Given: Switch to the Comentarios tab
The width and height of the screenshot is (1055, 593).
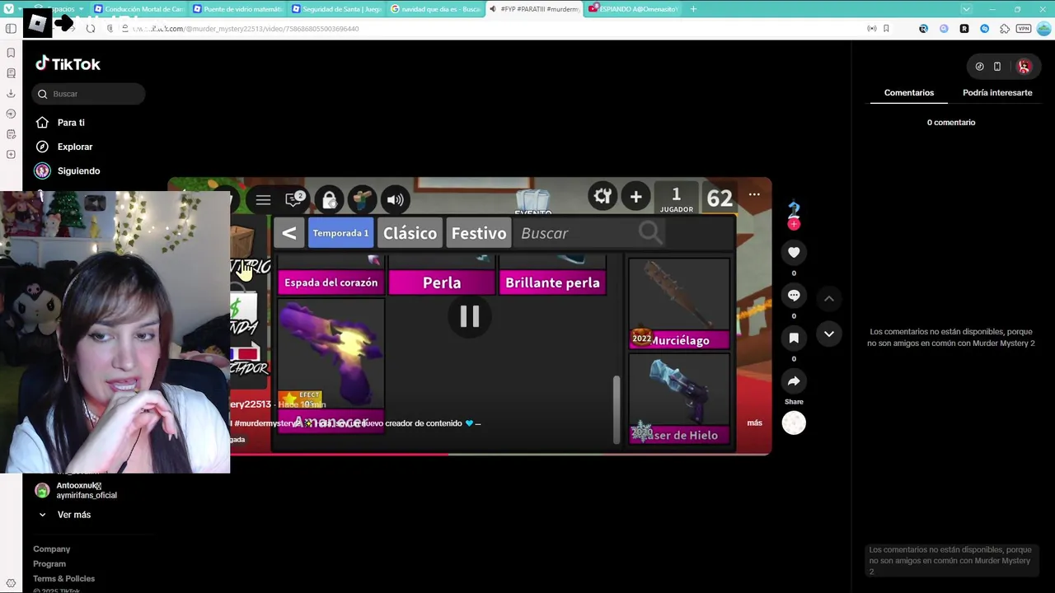Looking at the screenshot, I should [909, 93].
